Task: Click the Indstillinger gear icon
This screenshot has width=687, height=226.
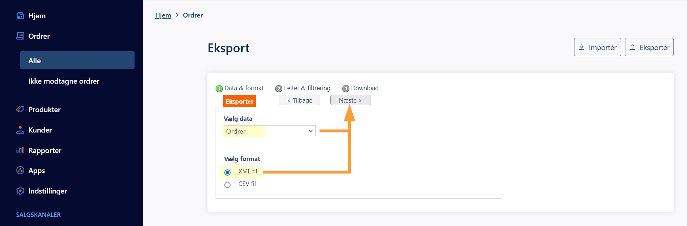Action: click(x=20, y=191)
